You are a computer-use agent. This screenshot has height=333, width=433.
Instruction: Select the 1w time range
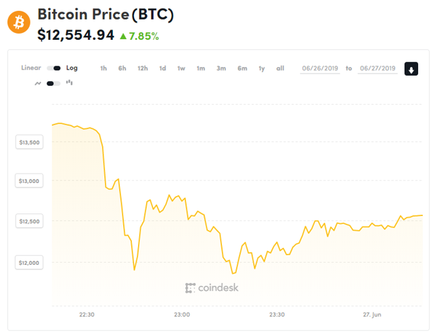point(181,68)
